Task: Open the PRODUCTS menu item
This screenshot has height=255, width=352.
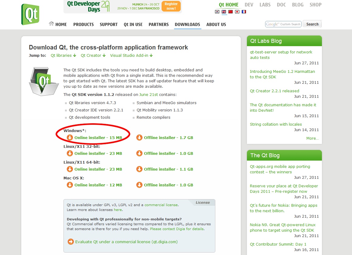Action: tap(84, 25)
